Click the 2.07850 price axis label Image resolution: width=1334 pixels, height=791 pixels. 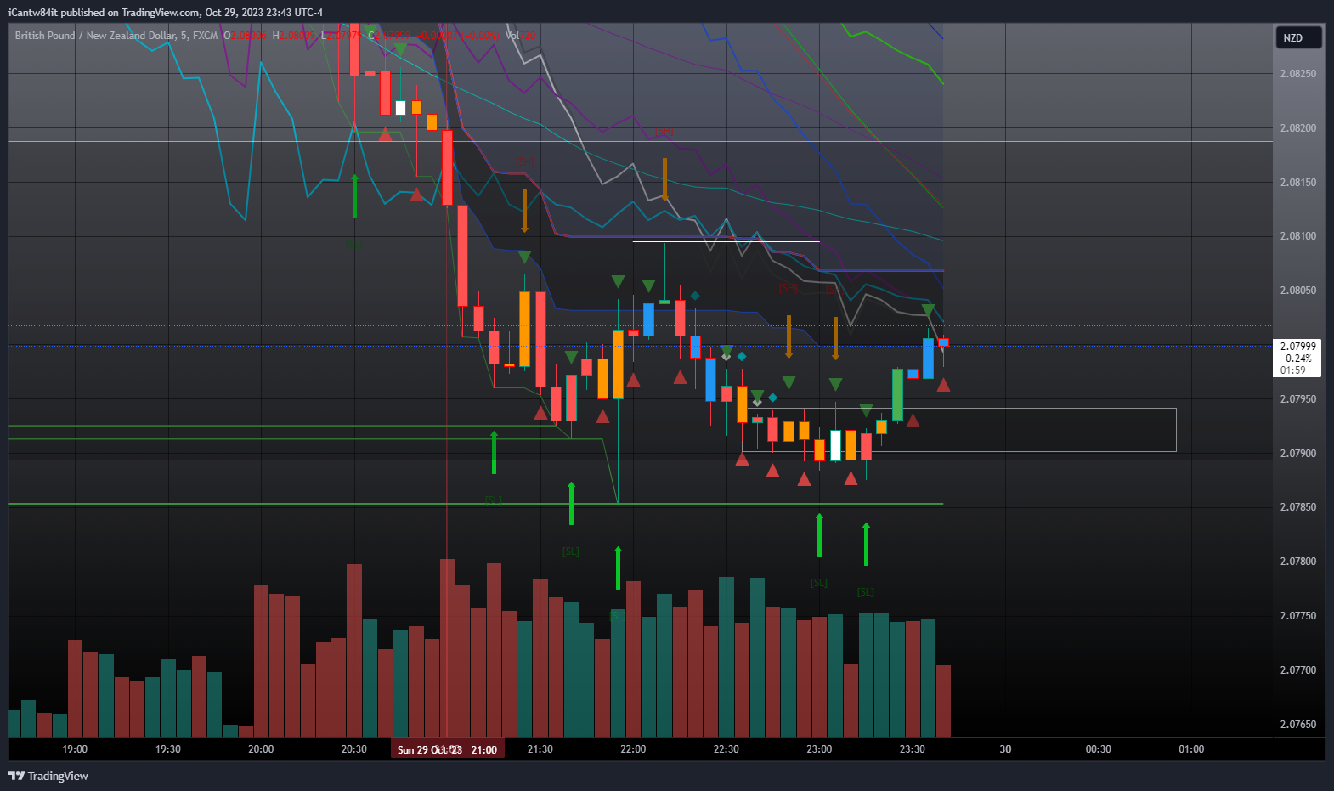1297,507
